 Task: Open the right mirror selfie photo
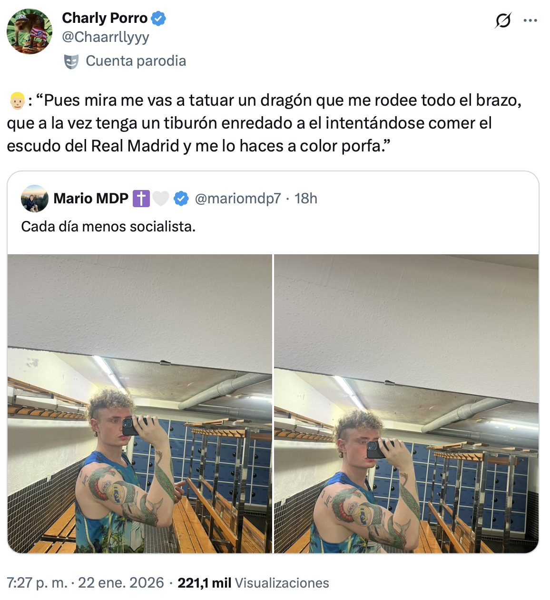click(406, 404)
